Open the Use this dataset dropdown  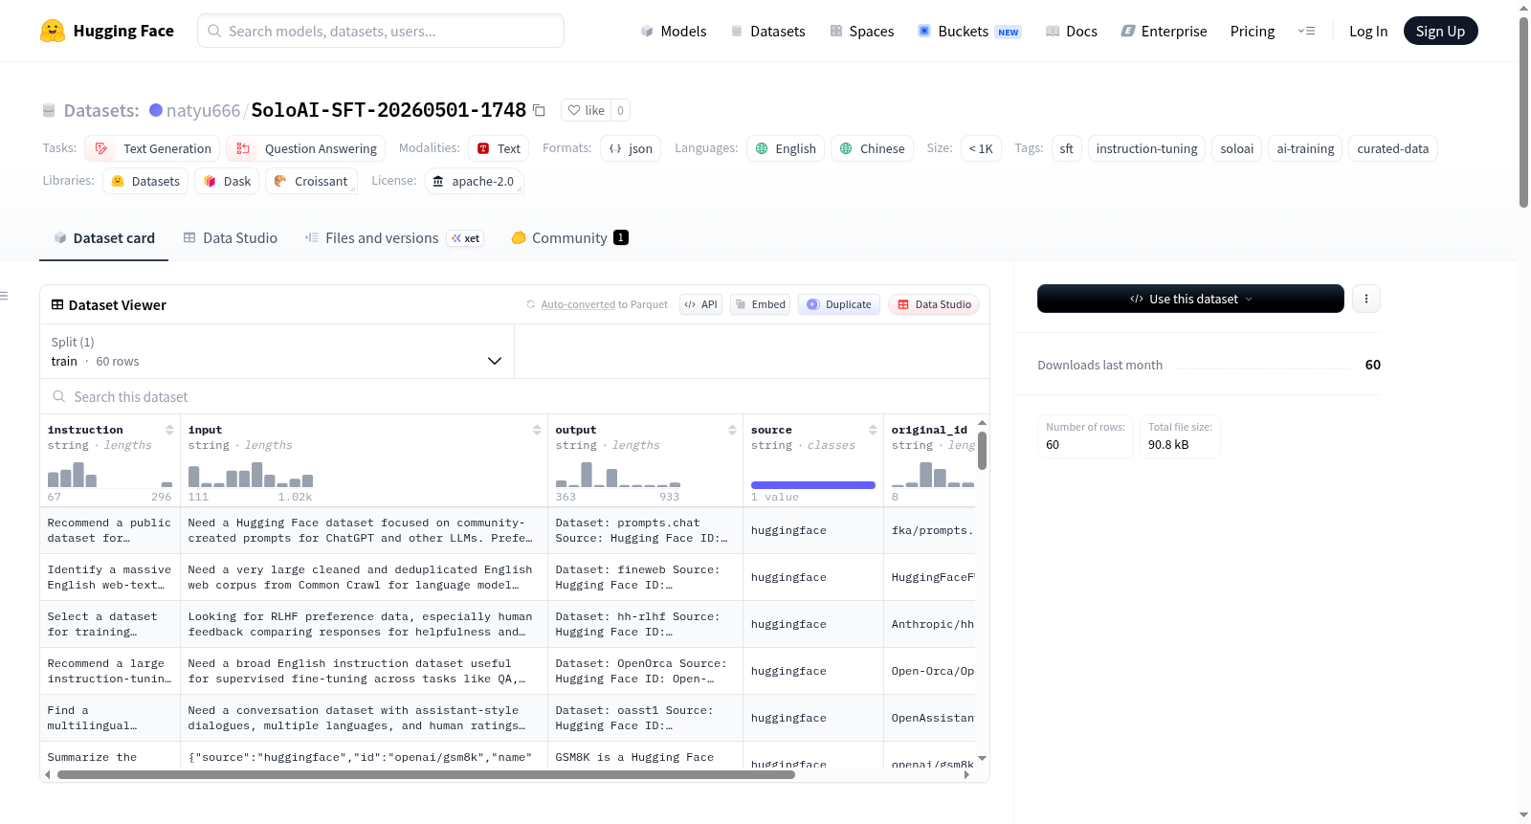1190,299
